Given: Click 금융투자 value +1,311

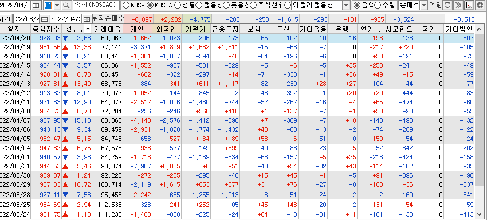Looking at the screenshot, I should (228, 47).
